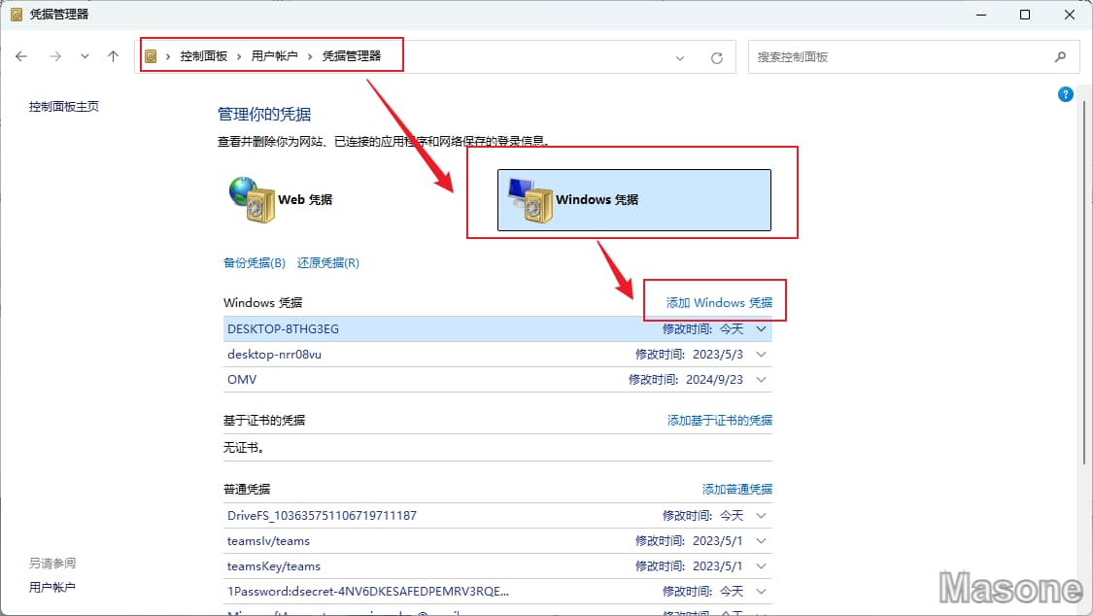Image resolution: width=1093 pixels, height=616 pixels.
Task: Select the DriveFS_103635751106719711187 entry name
Action: (322, 516)
